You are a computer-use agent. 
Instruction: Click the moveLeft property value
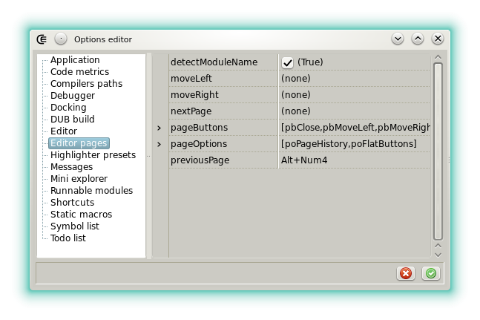point(355,79)
